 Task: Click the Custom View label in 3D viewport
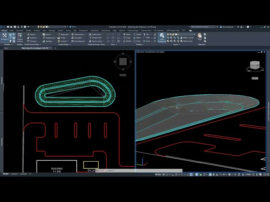[143, 52]
